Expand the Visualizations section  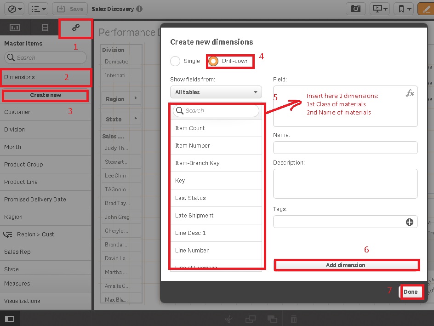(46, 301)
